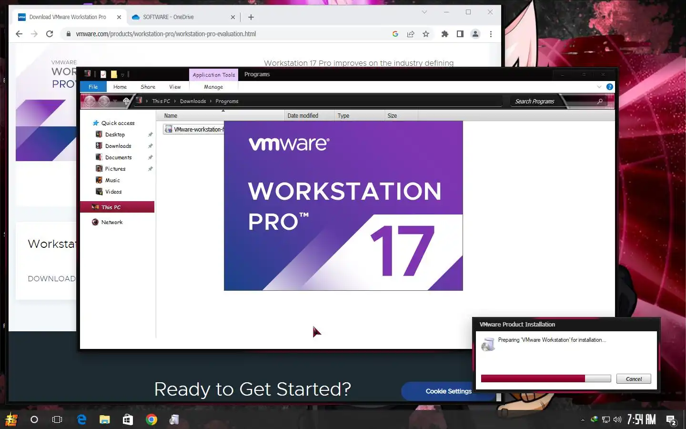
Task: Open a new Chrome tab
Action: (x=251, y=17)
